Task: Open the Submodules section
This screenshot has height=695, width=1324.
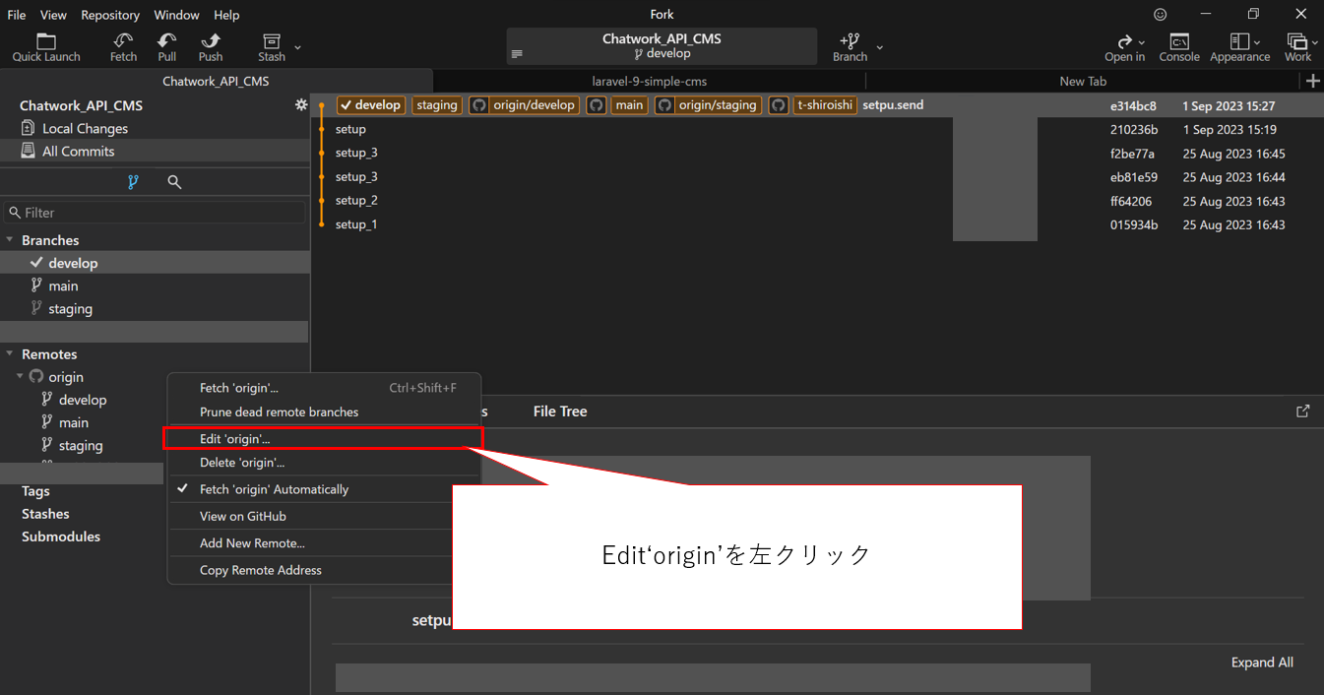Action: 61,537
